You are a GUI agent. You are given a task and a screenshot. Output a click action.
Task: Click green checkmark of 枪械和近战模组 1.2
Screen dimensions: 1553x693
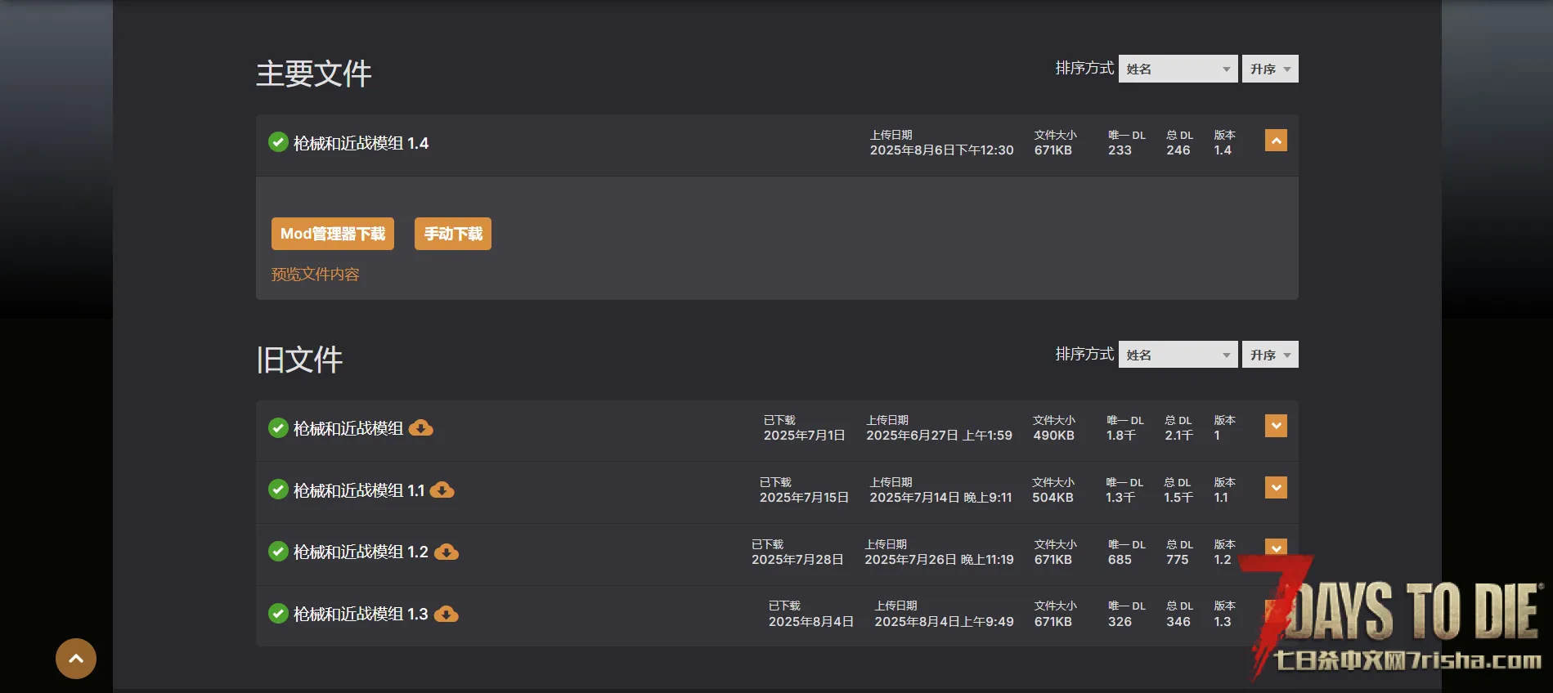pos(278,552)
